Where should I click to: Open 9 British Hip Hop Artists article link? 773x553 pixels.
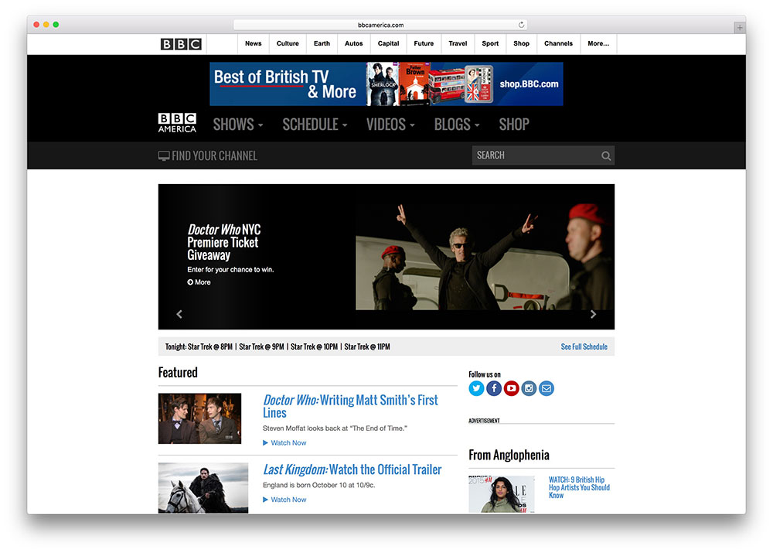579,487
